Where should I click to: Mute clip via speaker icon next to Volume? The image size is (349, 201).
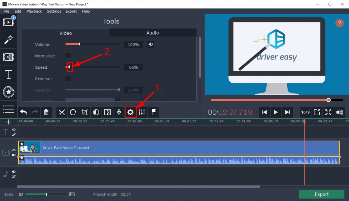pos(151,45)
